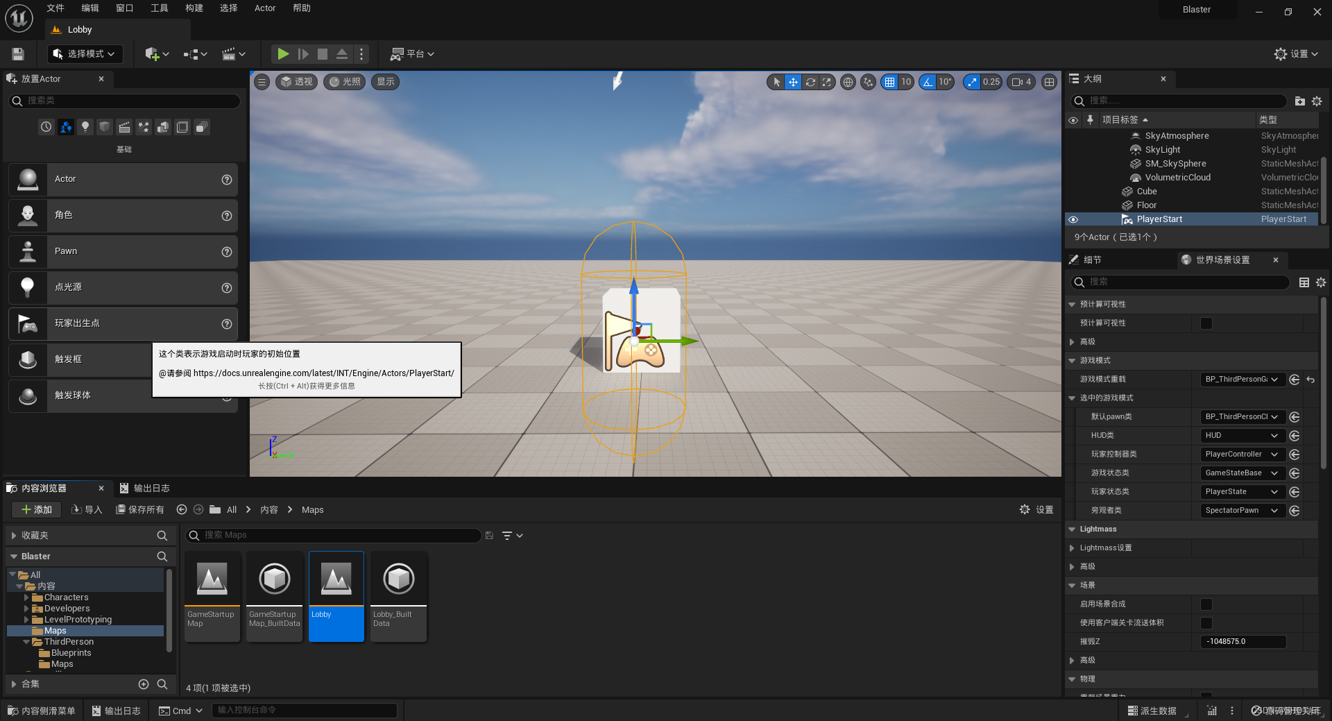Viewport: 1332px width, 721px height.
Task: Expand the Lightmass设置 row
Action: tap(1072, 548)
